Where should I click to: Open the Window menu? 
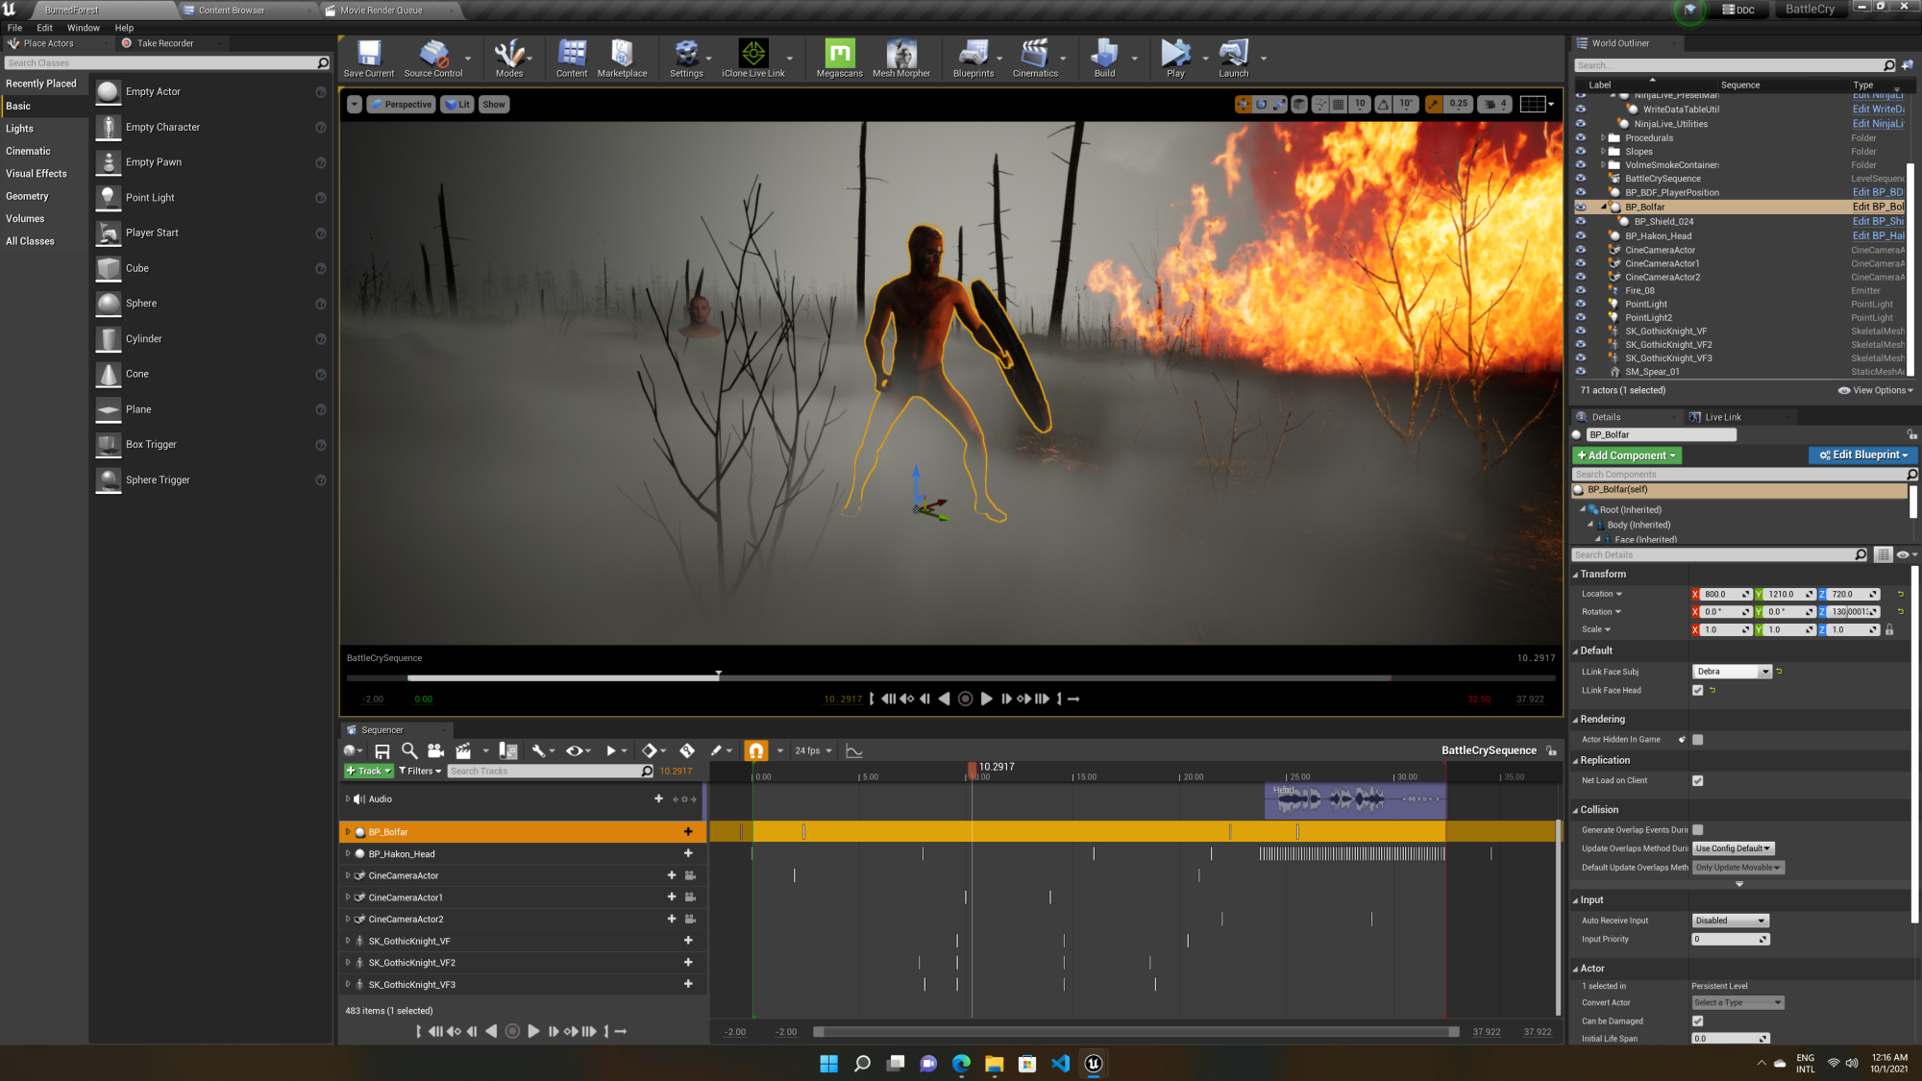(x=84, y=28)
